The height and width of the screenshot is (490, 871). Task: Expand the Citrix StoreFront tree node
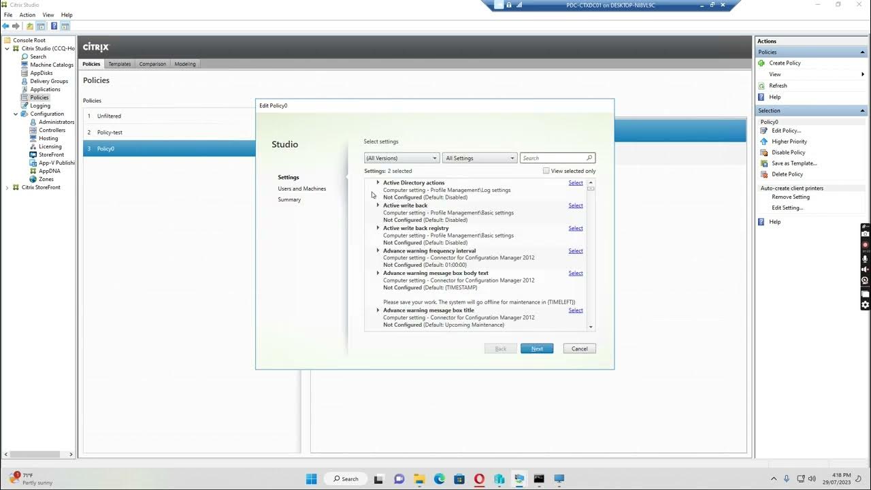(x=7, y=187)
